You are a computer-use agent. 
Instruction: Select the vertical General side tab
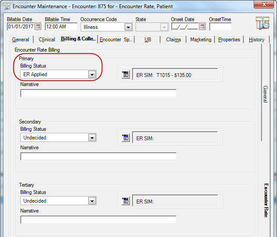(266, 93)
